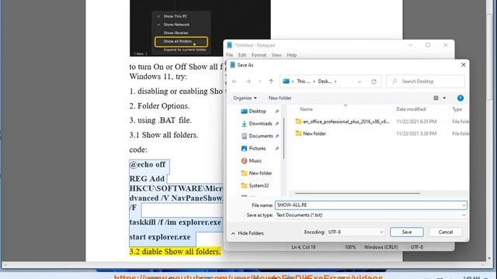This screenshot has height=279, width=497.
Task: Click the '3. using .BAT file.' line
Action: [161, 121]
